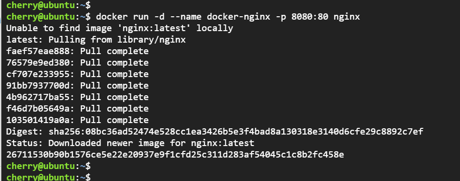Image resolution: width=460 pixels, height=181 pixels.
Task: Click layer ID f46d7b05649a
Action: [38, 109]
